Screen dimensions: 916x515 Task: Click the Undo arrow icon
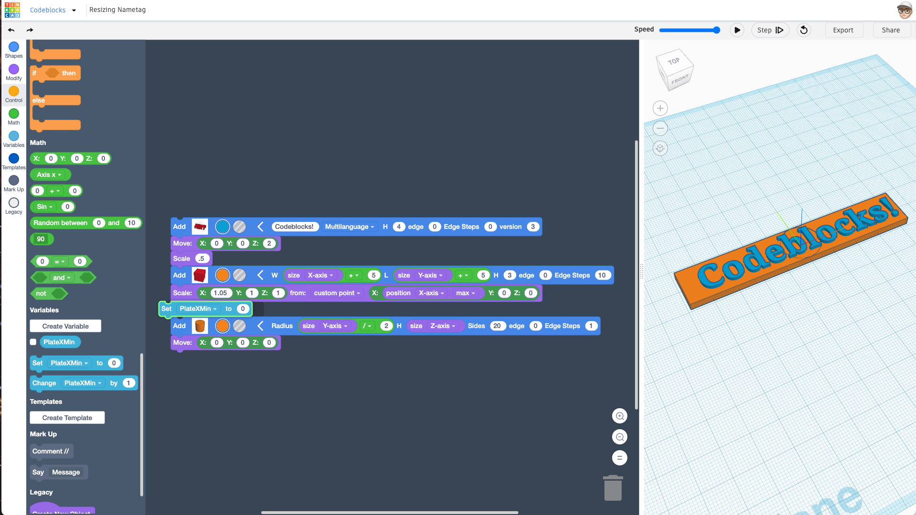pos(11,30)
